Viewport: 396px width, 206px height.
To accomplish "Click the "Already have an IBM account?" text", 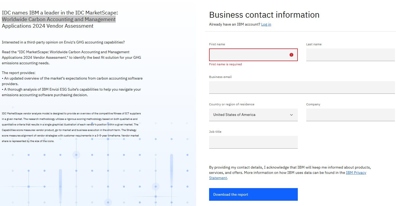I will pyautogui.click(x=234, y=24).
